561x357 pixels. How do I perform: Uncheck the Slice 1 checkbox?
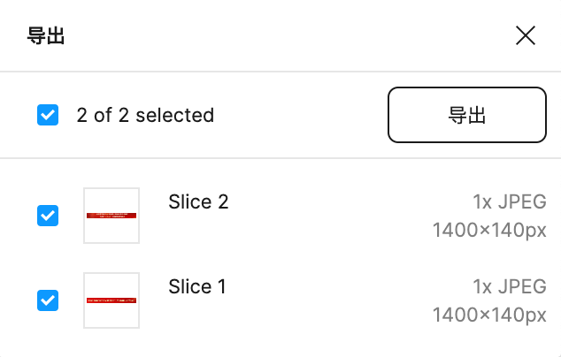point(48,300)
